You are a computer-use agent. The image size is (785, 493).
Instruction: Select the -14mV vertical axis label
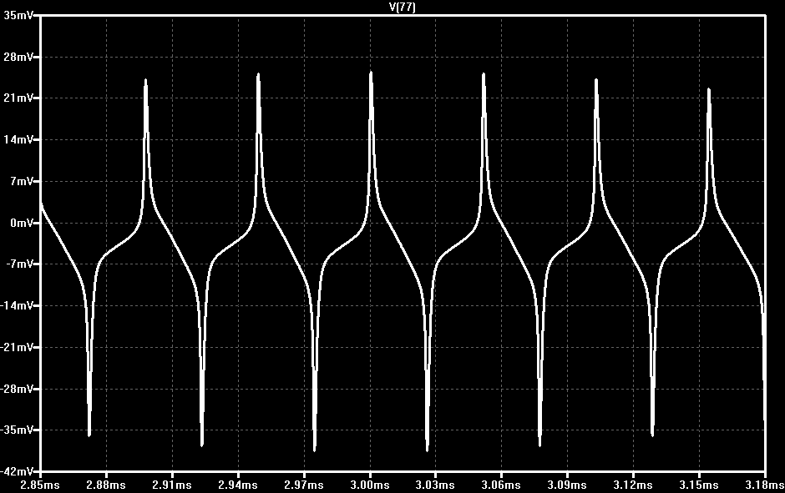point(17,305)
